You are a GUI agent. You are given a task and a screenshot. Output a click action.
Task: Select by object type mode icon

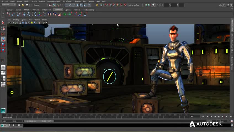(54, 5)
